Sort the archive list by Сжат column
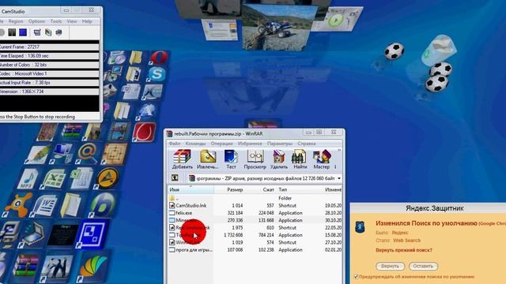The height and width of the screenshot is (284, 506). click(x=261, y=189)
